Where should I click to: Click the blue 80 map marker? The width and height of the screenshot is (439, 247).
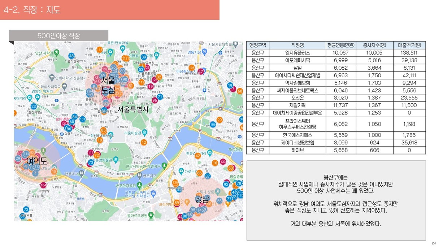tap(122, 71)
